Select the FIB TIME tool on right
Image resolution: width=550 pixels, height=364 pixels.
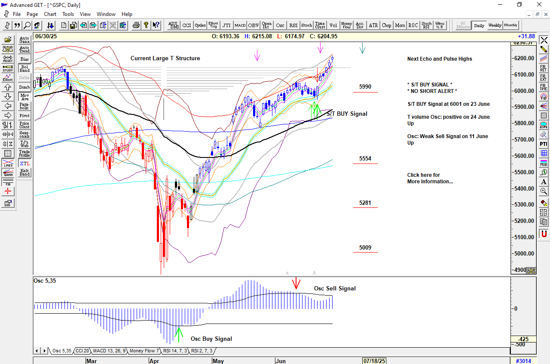tap(544, 87)
